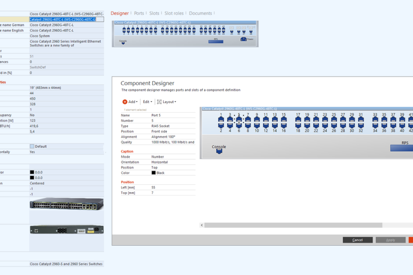Image resolution: width=413 pixels, height=275 pixels.
Task: Select port 33 on the switch layout
Action: (375, 119)
